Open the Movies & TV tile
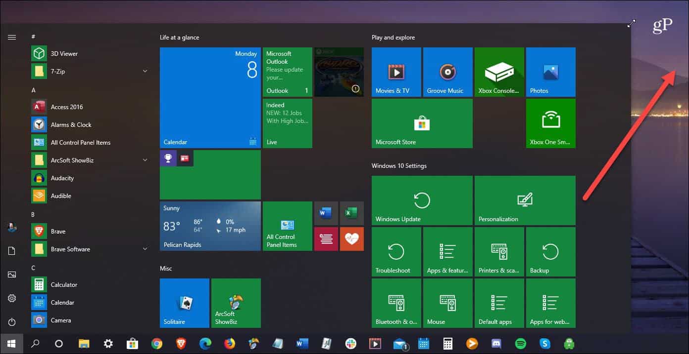Viewport: 689px width, 354px height. pyautogui.click(x=396, y=72)
